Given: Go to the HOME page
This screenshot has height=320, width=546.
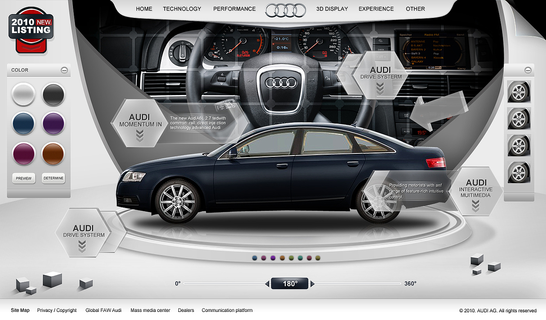Looking at the screenshot, I should (144, 9).
